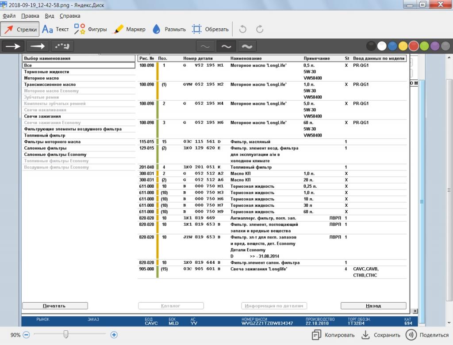Set thick line thickness
The height and width of the screenshot is (345, 453).
(247, 46)
